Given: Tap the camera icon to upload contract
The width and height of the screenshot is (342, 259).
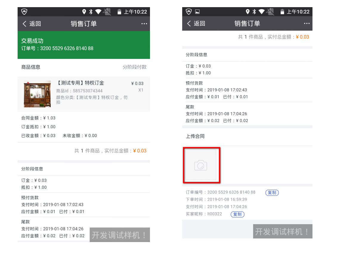Looking at the screenshot, I should point(201,165).
